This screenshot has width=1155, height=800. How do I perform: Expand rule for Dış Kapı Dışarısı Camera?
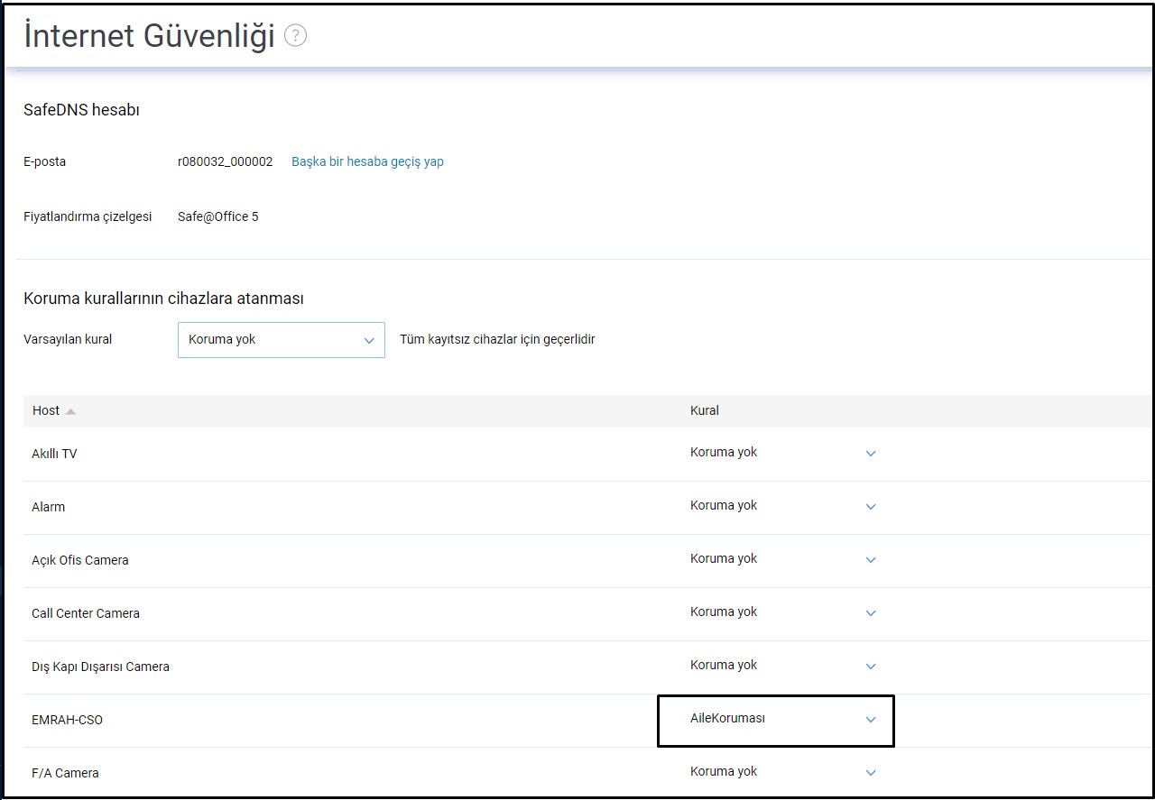pyautogui.click(x=870, y=667)
